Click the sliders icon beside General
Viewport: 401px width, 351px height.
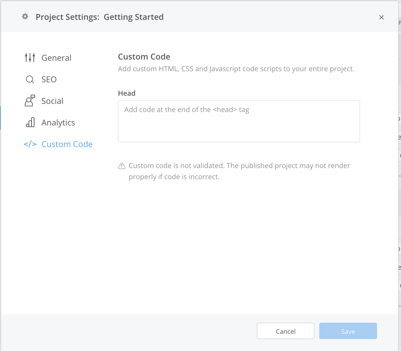(x=30, y=58)
